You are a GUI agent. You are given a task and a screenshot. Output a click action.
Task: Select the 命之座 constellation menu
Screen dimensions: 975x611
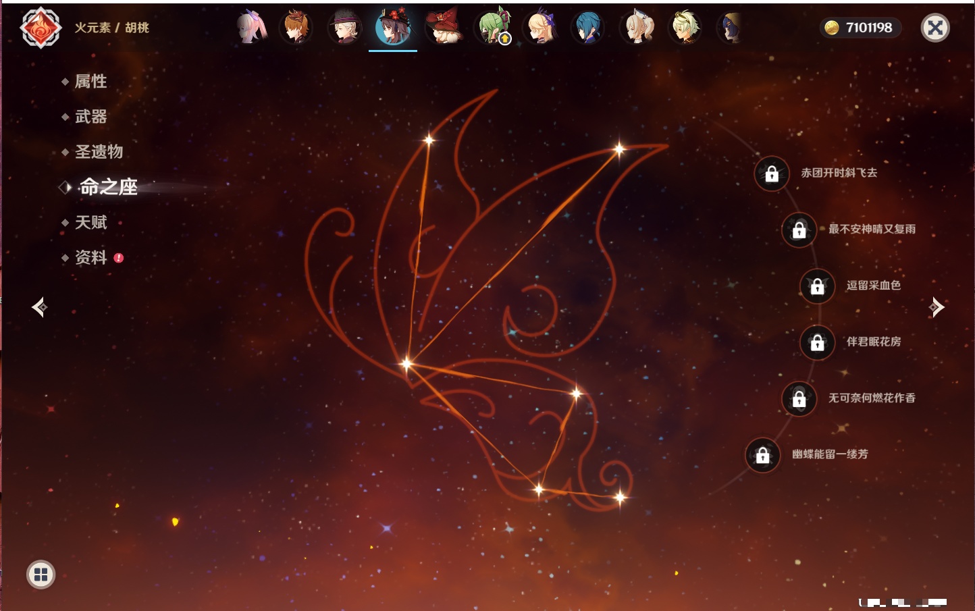tap(108, 187)
